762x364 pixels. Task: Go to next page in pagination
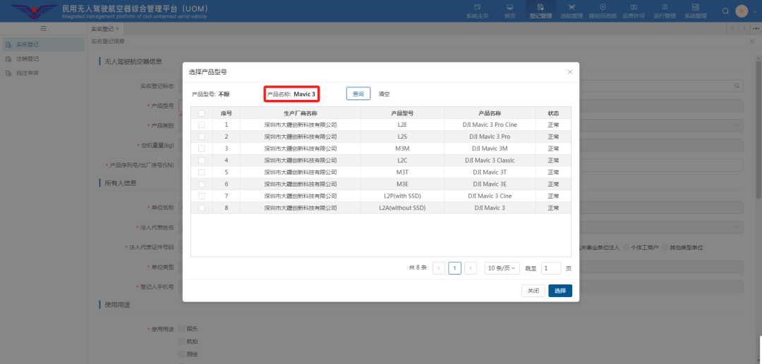pyautogui.click(x=471, y=268)
